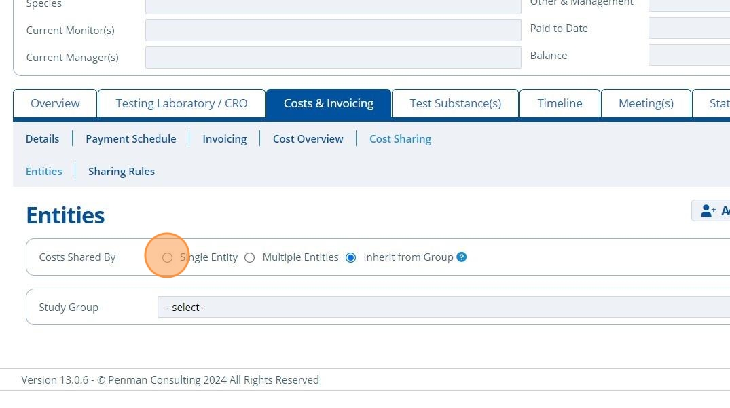Open the Payment Schedule sub-tab

(131, 139)
